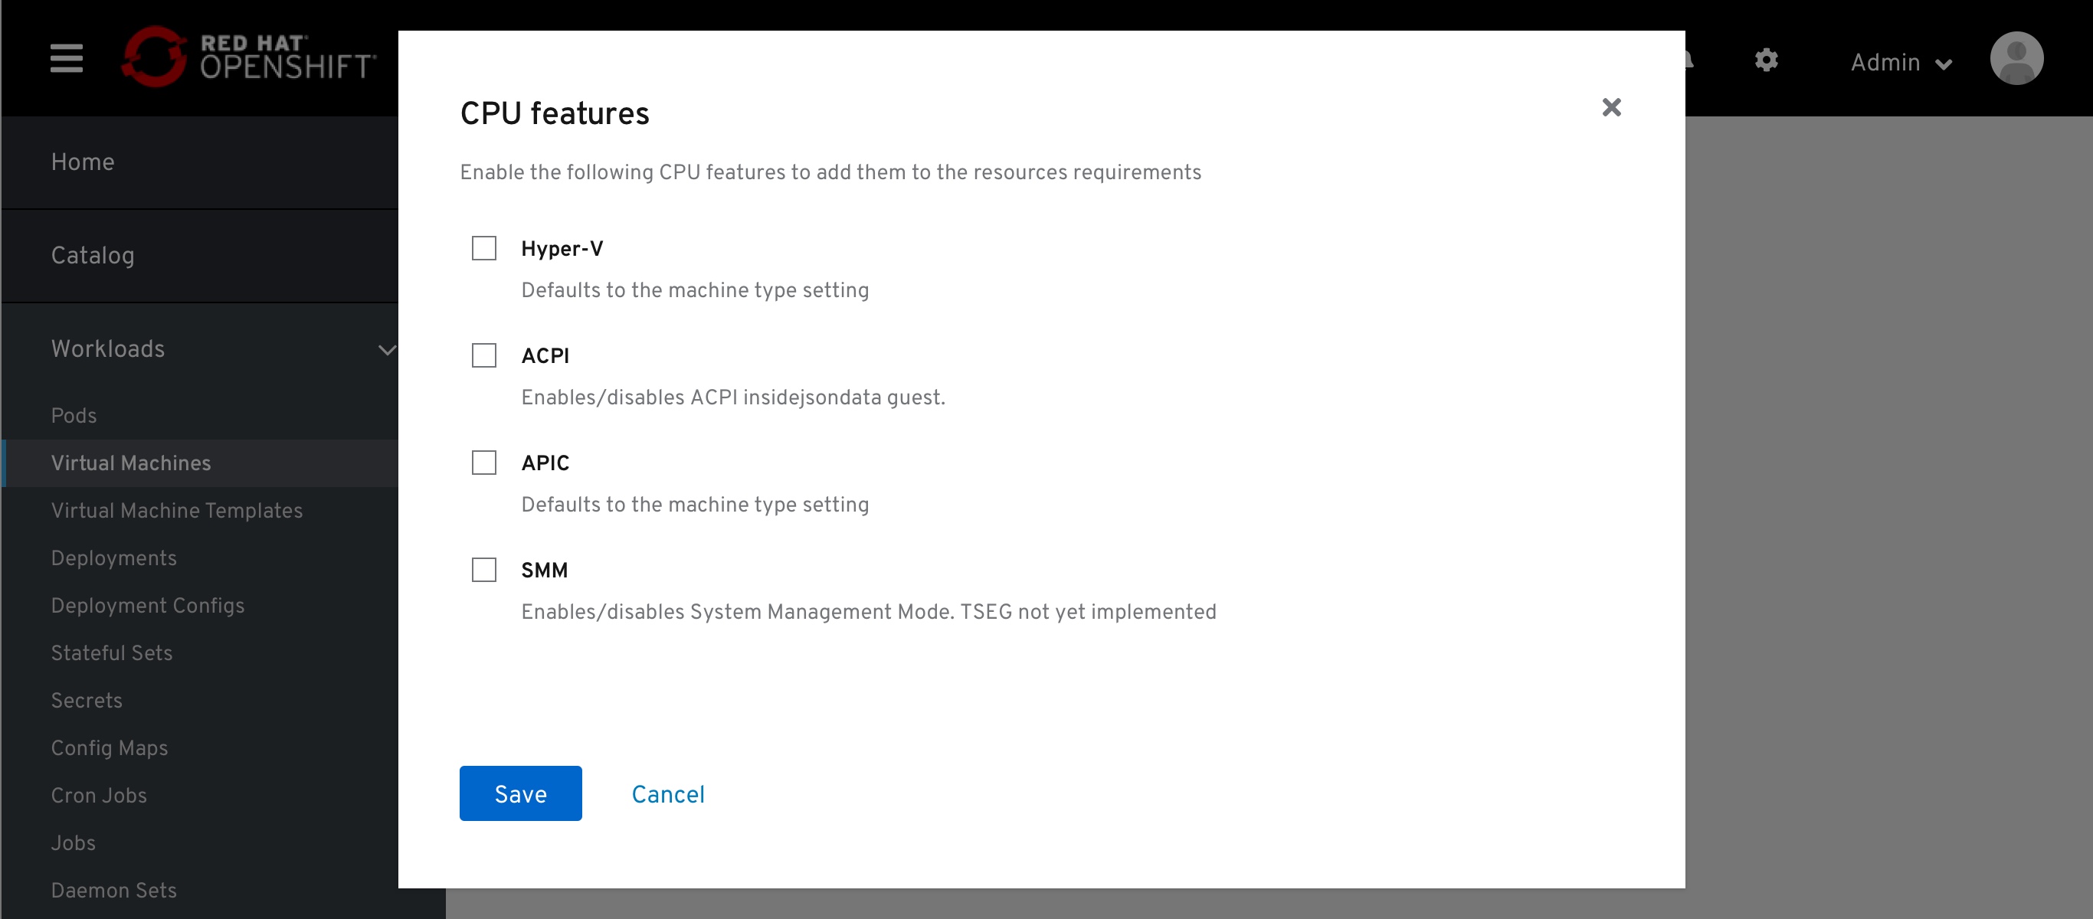The height and width of the screenshot is (919, 2093).
Task: Enable the ACPI CPU feature checkbox
Action: point(484,355)
